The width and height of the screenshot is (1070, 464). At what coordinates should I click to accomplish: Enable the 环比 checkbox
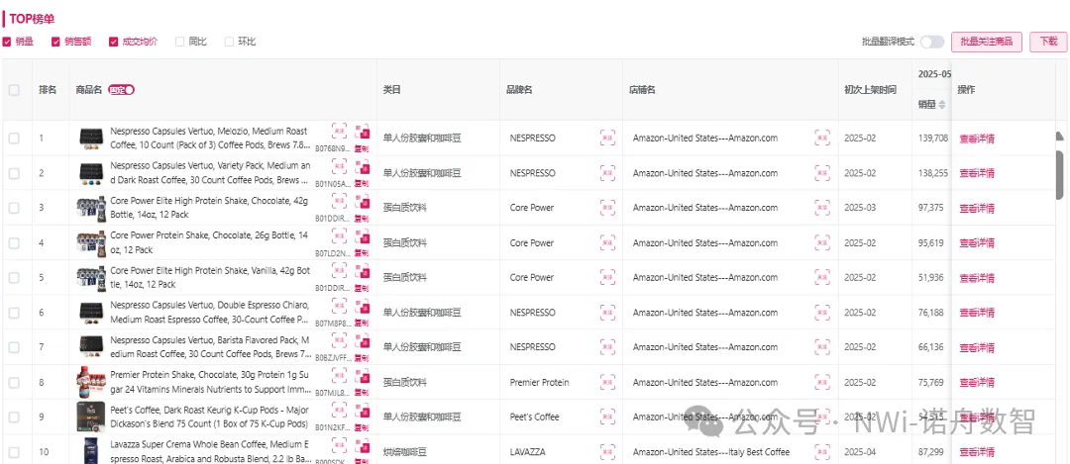click(x=229, y=42)
